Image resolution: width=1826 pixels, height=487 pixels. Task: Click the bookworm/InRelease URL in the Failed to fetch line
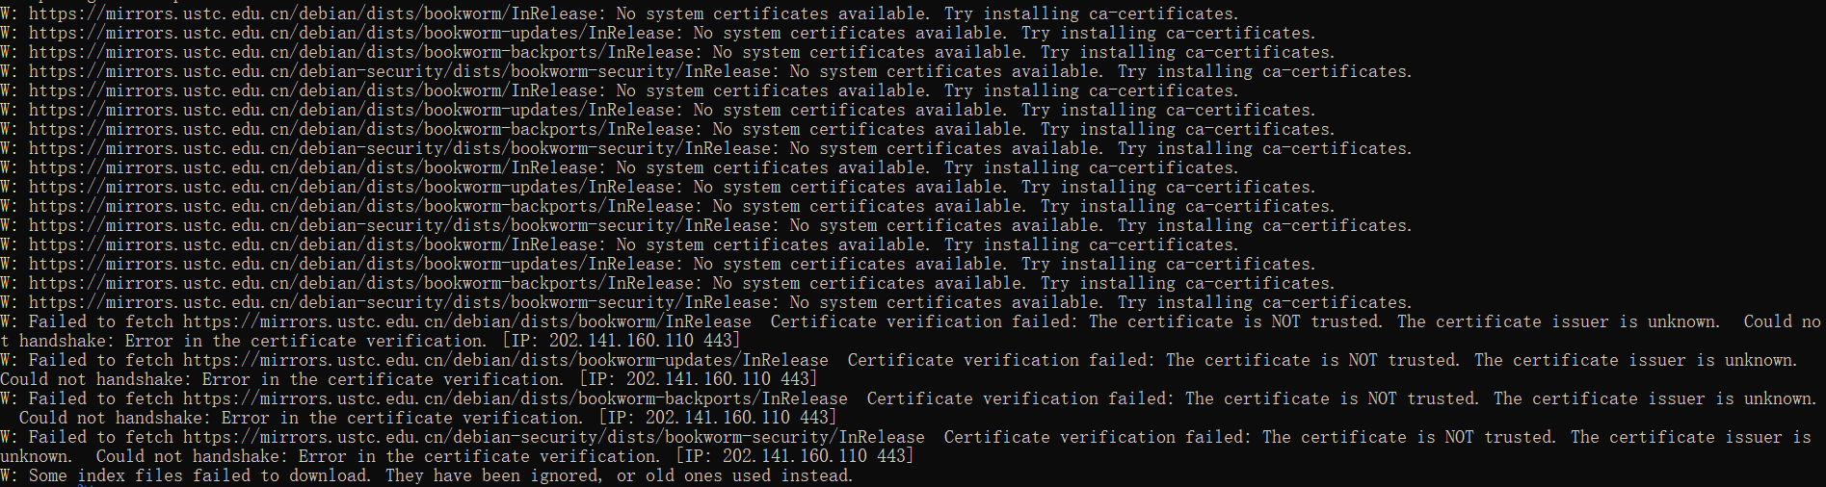coord(466,321)
